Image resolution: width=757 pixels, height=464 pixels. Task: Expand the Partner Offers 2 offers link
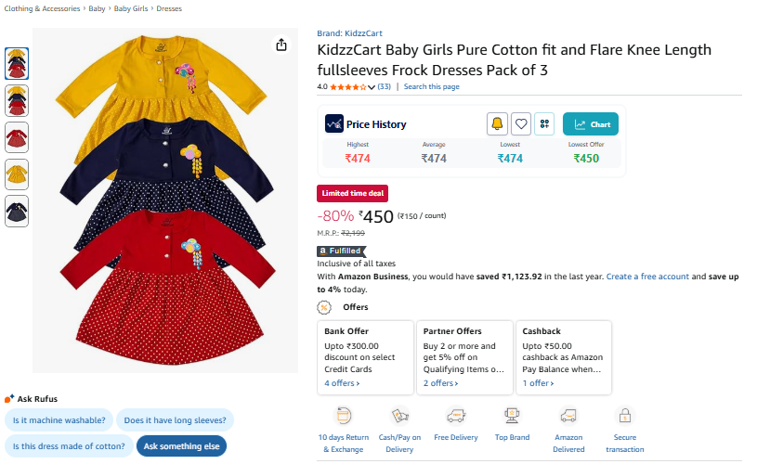coord(441,383)
